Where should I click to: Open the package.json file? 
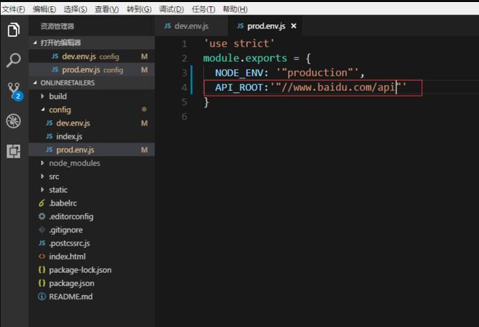click(x=92, y=283)
